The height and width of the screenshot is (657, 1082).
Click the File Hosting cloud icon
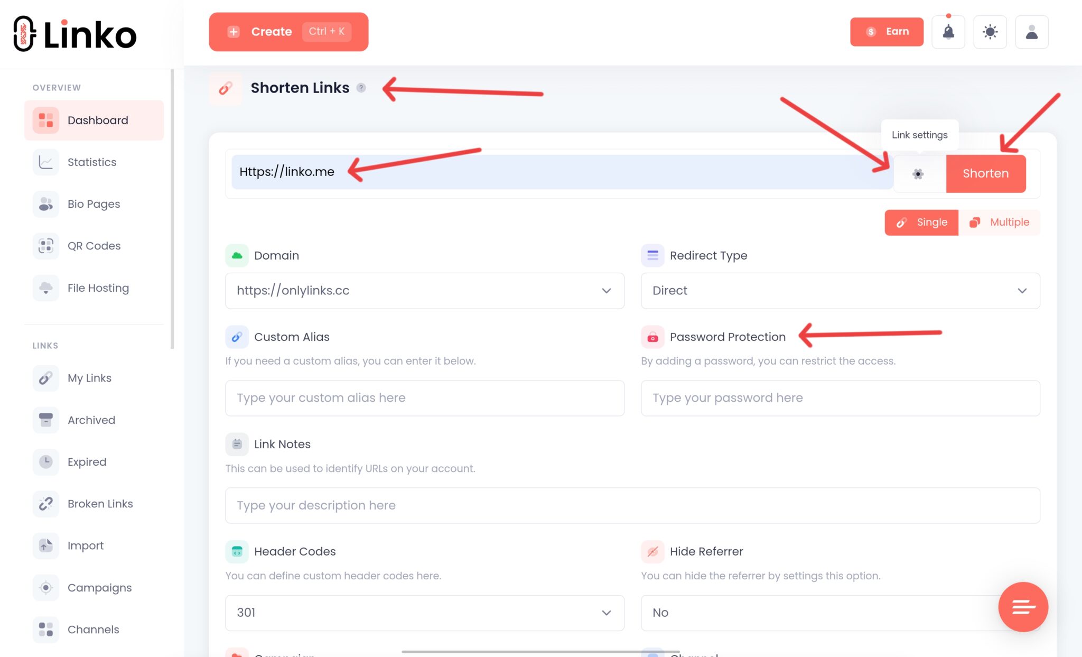pyautogui.click(x=46, y=288)
